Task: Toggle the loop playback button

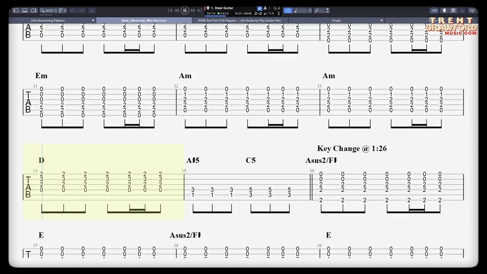Action: (x=288, y=10)
